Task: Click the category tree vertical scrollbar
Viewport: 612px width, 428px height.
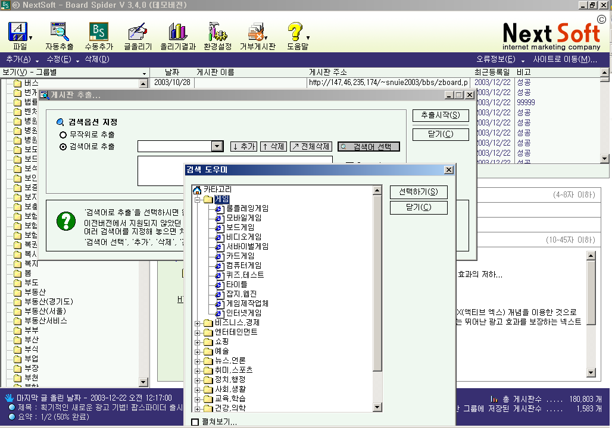Action: (x=377, y=297)
